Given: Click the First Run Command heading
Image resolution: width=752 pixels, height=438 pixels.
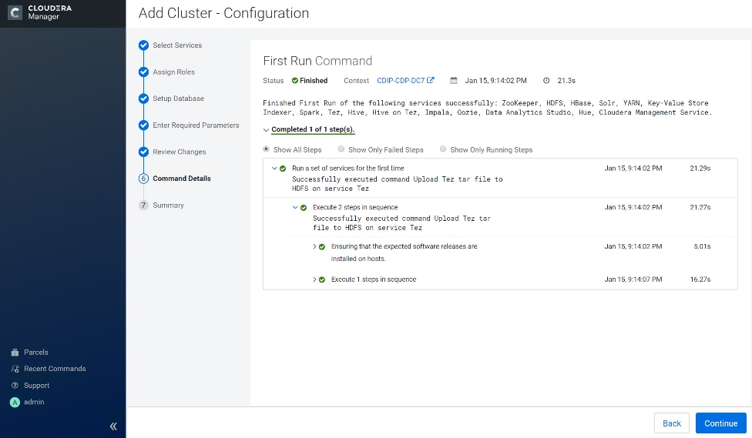Looking at the screenshot, I should 317,61.
